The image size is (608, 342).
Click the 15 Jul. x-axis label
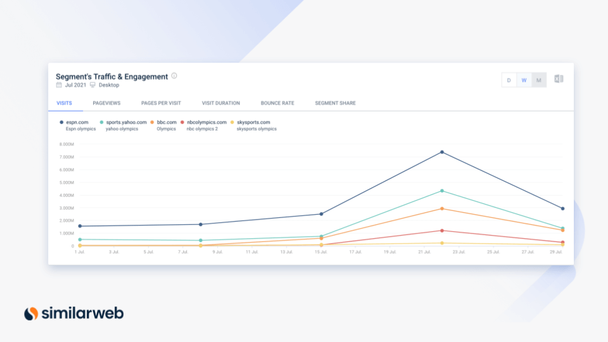click(x=321, y=252)
